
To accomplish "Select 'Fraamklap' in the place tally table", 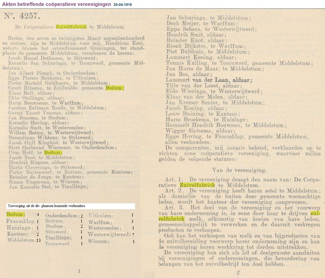I will (21, 221).
